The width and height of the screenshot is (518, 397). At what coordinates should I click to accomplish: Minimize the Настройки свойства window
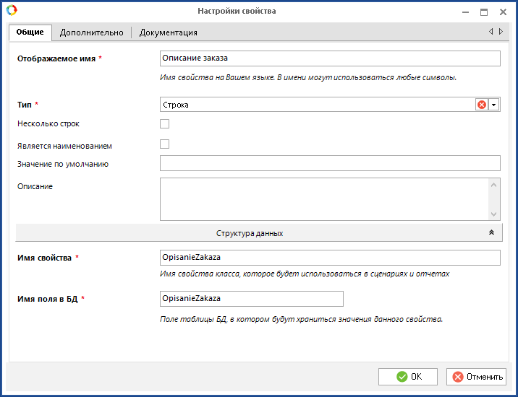coord(464,12)
